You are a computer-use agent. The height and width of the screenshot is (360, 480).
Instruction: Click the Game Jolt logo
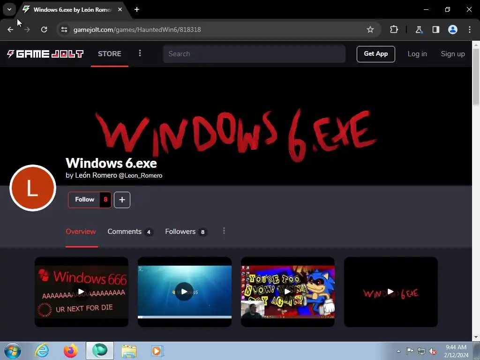tap(45, 54)
